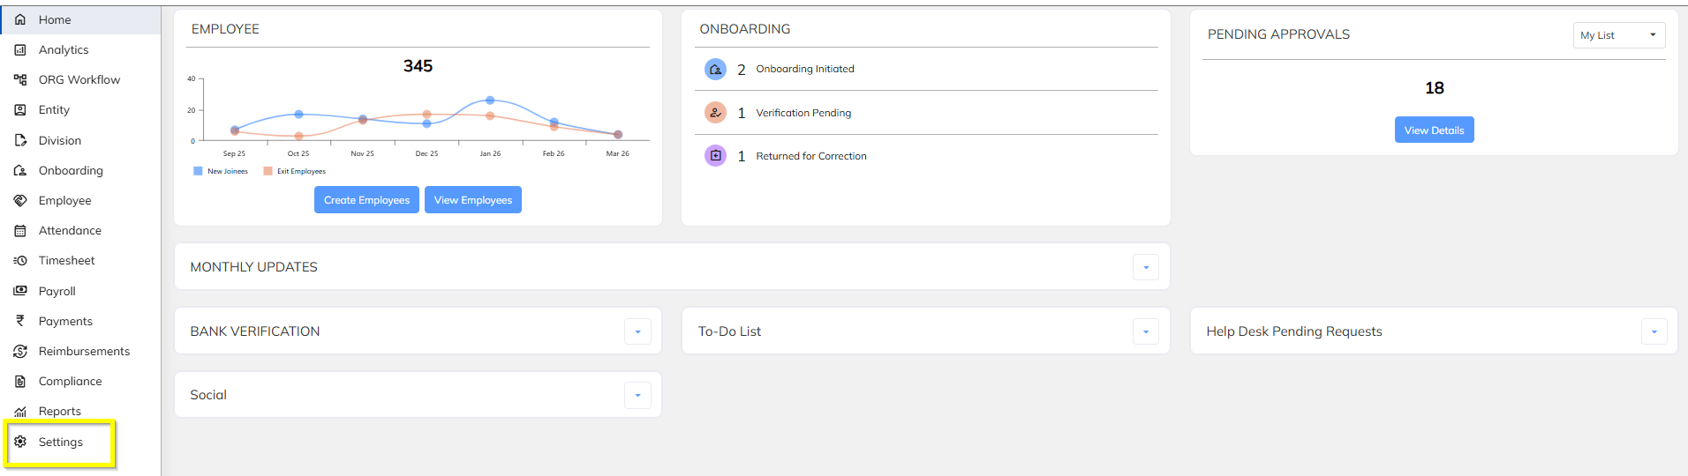Click the Payments rupee icon
The width and height of the screenshot is (1688, 476).
(x=20, y=321)
